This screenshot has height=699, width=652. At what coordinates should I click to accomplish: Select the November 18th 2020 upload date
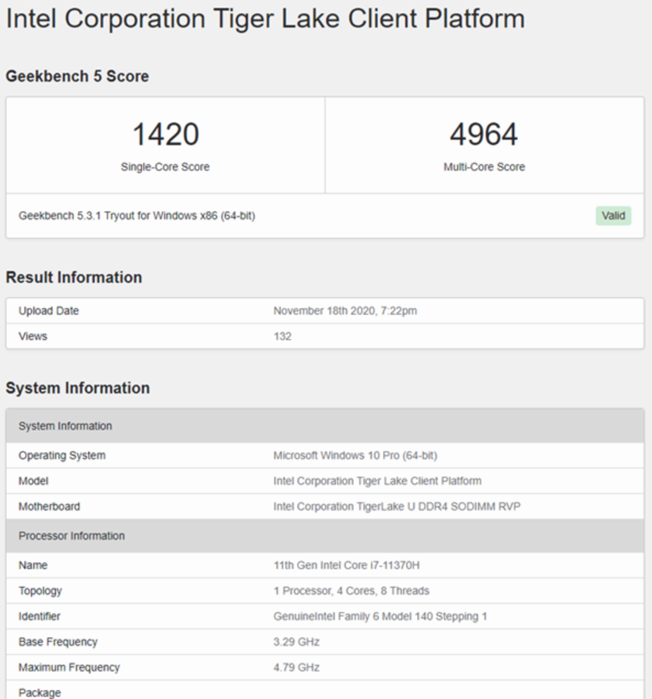345,311
